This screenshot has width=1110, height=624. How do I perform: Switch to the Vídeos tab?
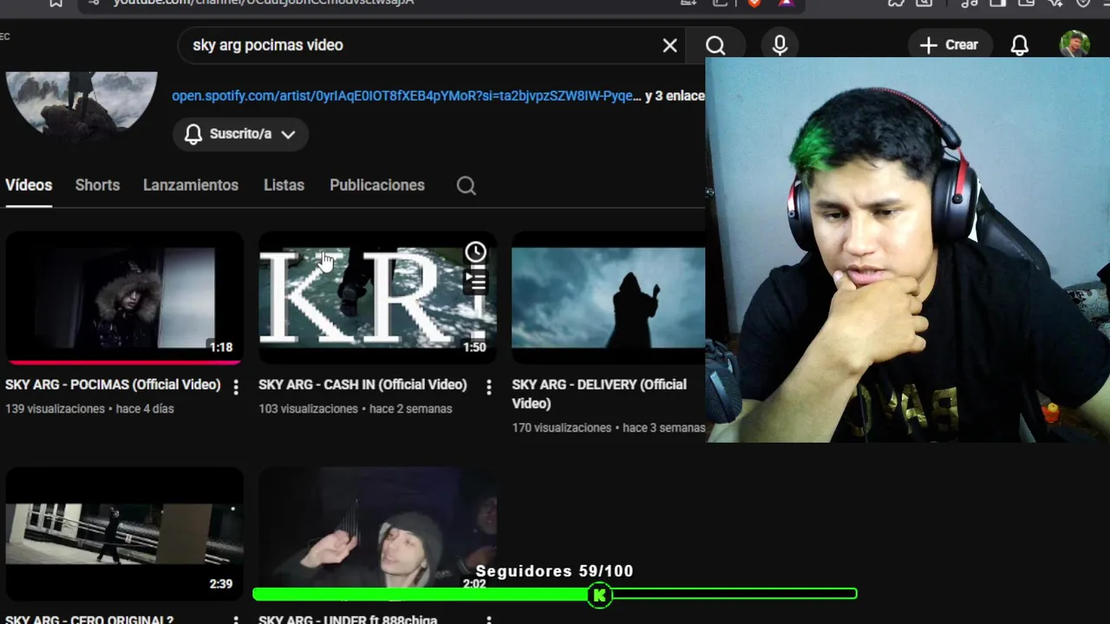[29, 185]
